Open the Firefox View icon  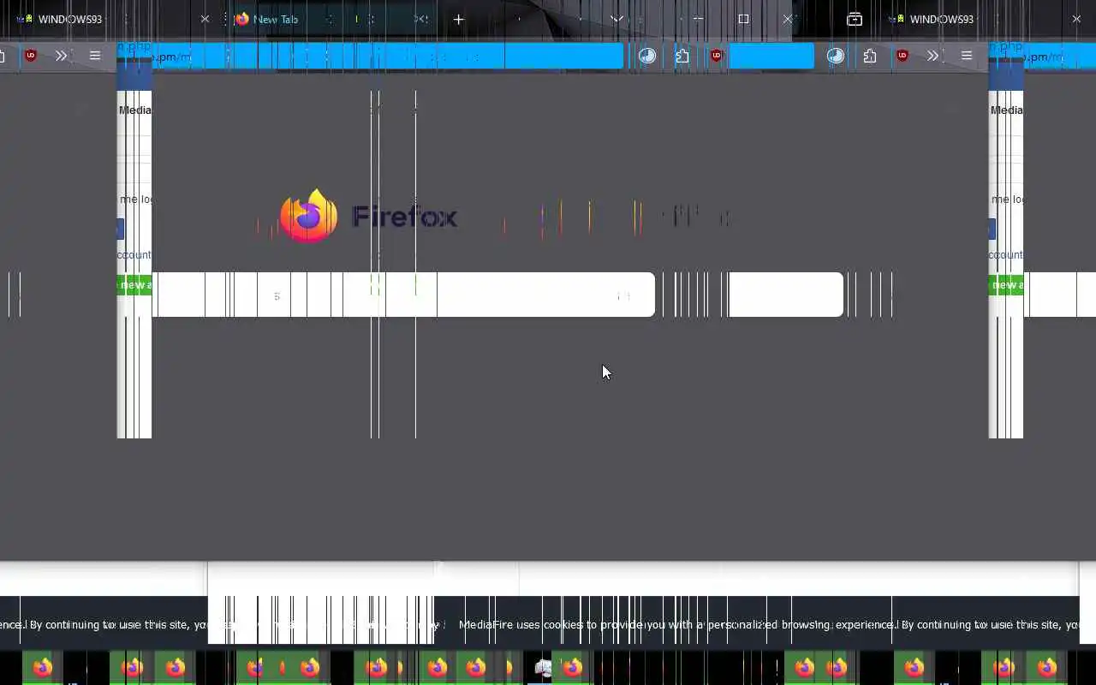click(x=855, y=19)
